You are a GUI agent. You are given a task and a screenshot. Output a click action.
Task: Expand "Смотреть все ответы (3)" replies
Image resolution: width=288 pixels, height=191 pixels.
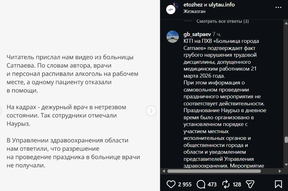[x=223, y=21]
